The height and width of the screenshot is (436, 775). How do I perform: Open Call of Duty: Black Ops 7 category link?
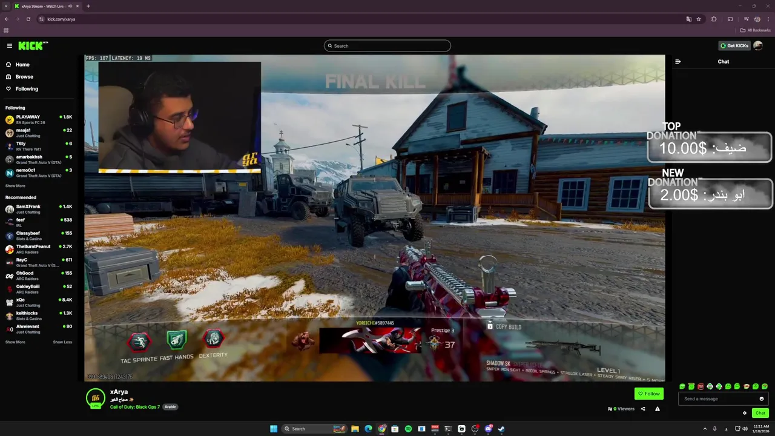135,407
